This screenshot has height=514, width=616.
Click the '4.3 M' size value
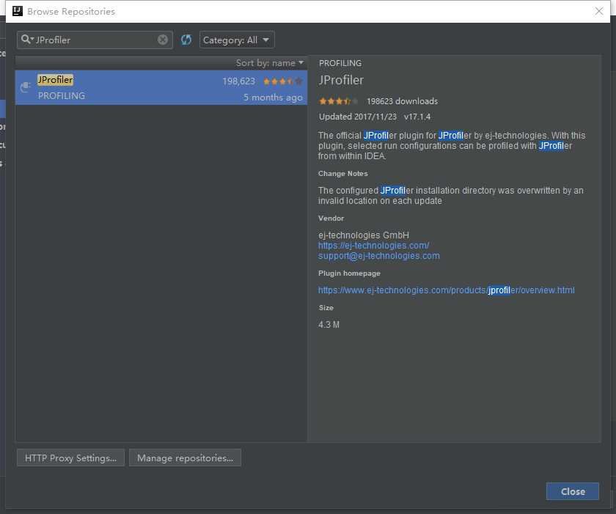[x=329, y=325]
